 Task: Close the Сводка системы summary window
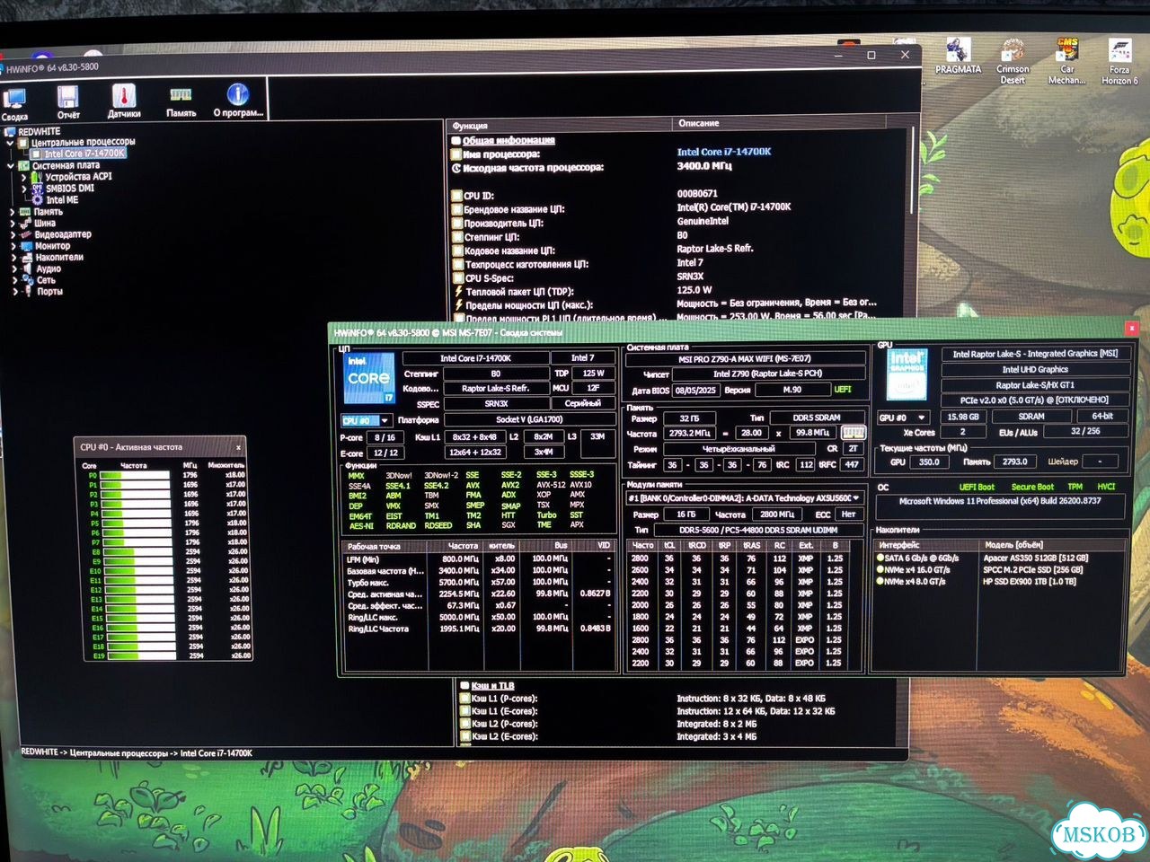pos(1131,329)
